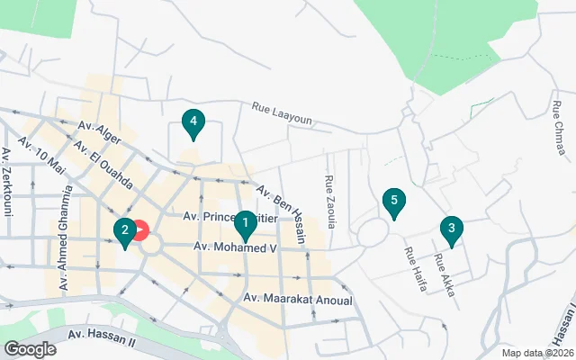Select map marker number 2
Viewport: 576px width, 360px height.
coord(125,232)
